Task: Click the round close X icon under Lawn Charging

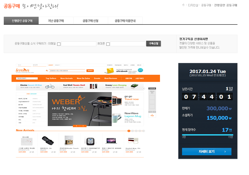Action: [x=144, y=88]
